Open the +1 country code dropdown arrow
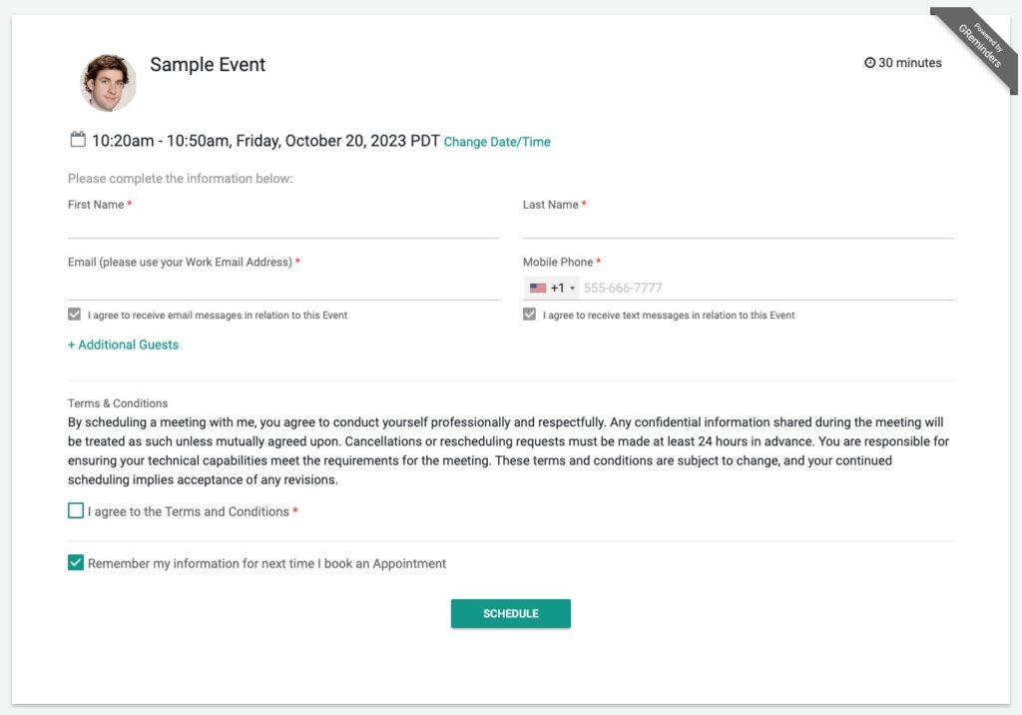 click(572, 289)
